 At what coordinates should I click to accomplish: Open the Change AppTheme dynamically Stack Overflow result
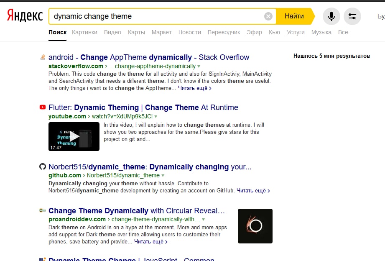pos(149,57)
